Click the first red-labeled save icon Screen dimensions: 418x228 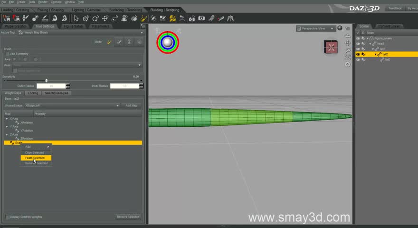6,18
